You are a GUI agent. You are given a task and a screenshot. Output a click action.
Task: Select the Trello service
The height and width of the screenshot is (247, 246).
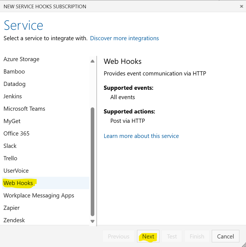coord(10,158)
